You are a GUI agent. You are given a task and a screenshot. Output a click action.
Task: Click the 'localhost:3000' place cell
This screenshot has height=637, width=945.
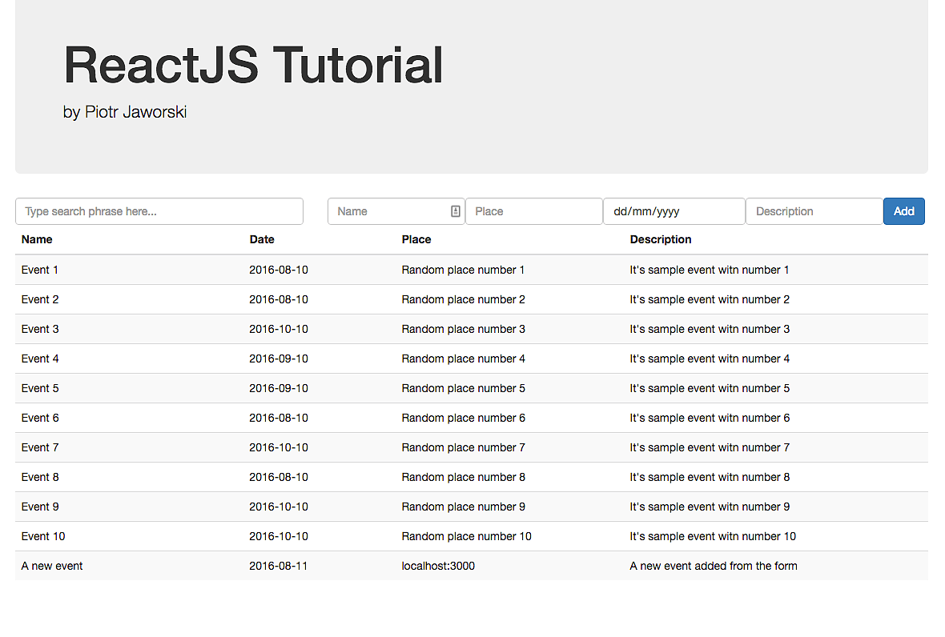tap(438, 566)
